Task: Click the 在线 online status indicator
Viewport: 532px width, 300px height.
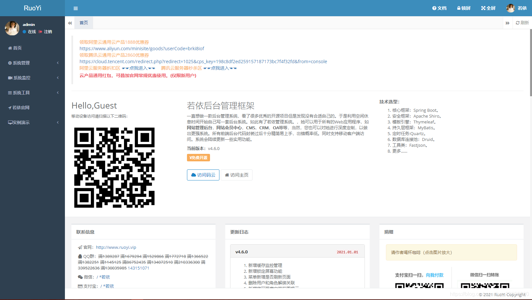Action: tap(29, 32)
